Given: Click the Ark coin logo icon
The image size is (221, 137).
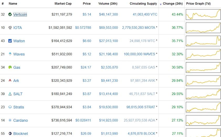Looking at the screenshot, I should (10, 81).
